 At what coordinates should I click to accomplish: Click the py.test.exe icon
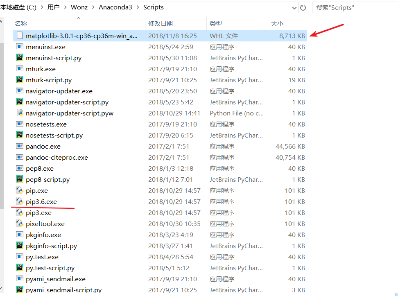tap(20, 257)
